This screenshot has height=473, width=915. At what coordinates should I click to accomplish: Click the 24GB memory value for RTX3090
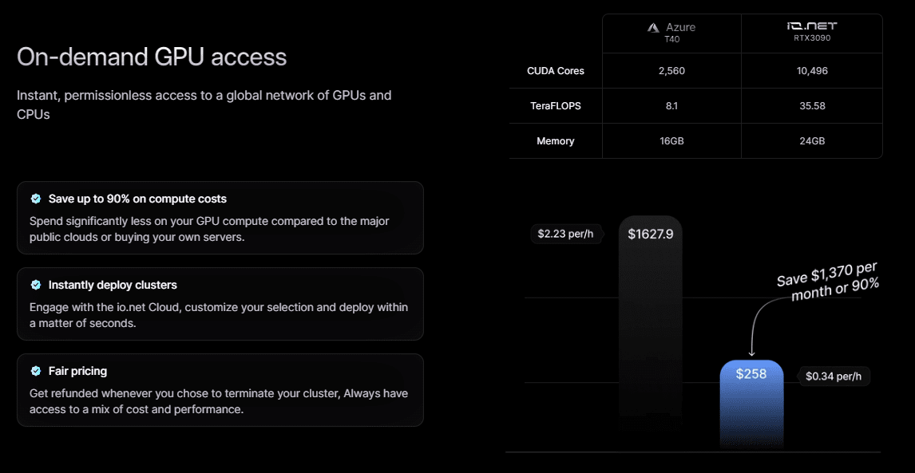tap(811, 141)
